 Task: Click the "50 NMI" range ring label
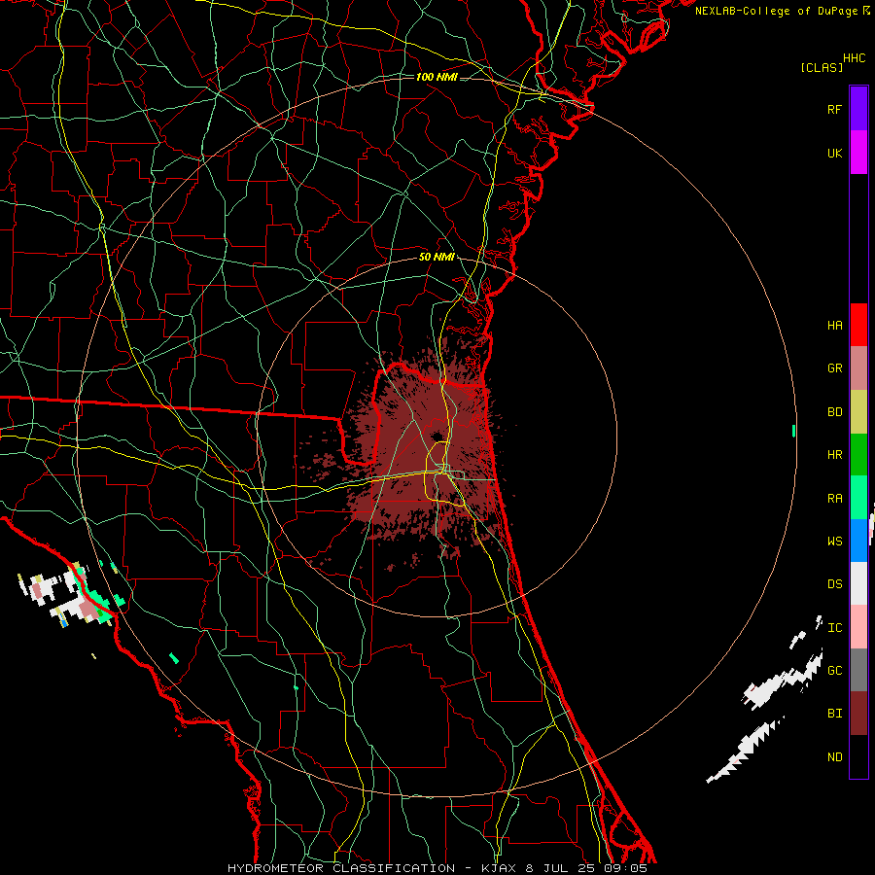(x=437, y=257)
